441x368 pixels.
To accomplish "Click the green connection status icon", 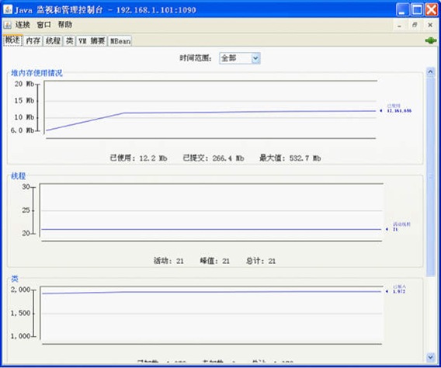I will tap(431, 41).
